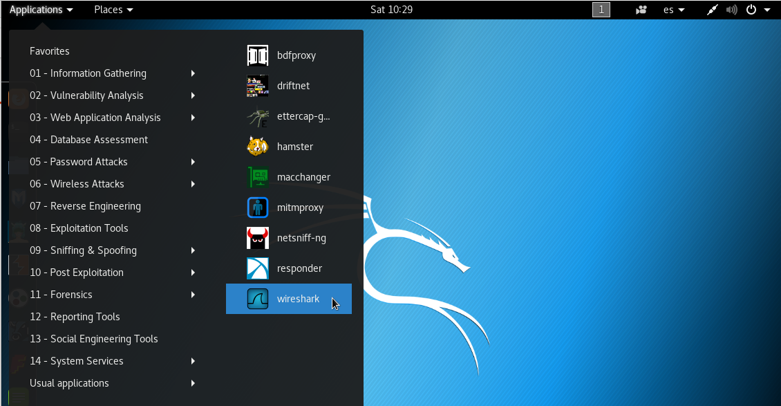
Task: Open the es keyboard layout dropdown
Action: (x=674, y=10)
